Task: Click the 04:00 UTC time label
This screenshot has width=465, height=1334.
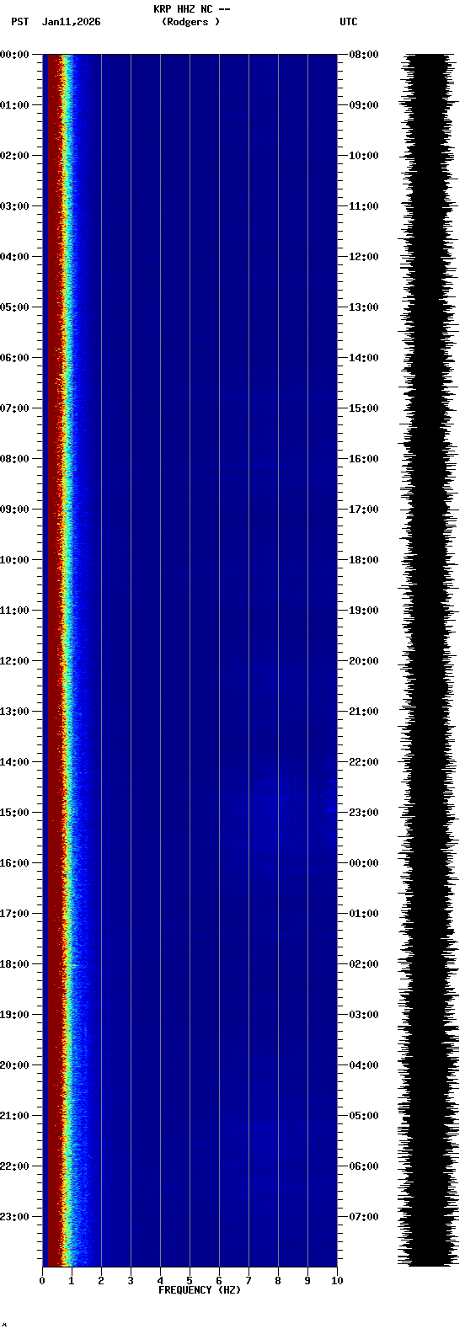Action: pyautogui.click(x=364, y=1065)
